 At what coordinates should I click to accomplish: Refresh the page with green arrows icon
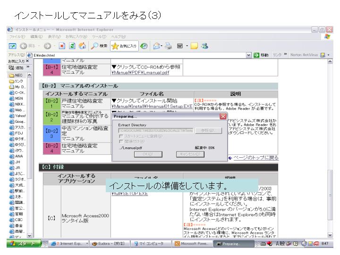[x=72, y=46]
